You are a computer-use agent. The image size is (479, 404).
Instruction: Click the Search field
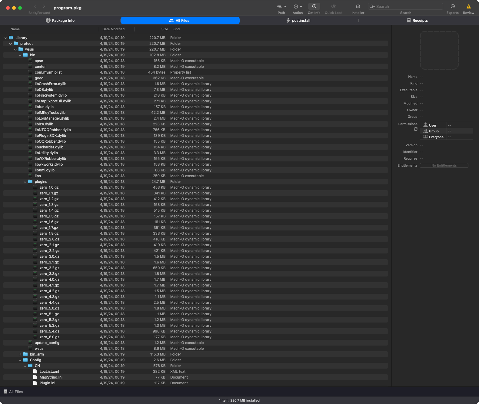(407, 7)
